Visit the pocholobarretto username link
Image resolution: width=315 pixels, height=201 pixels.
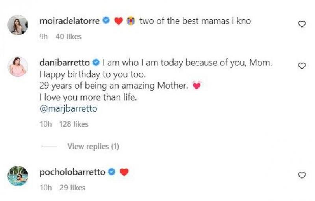(x=72, y=172)
